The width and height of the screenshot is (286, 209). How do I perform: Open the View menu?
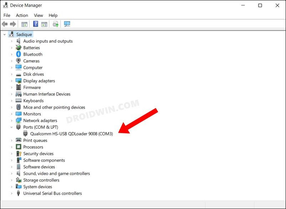(38, 15)
